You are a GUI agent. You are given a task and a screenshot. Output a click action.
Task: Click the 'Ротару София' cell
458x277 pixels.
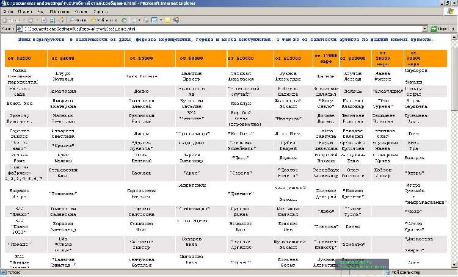[x=425, y=92]
